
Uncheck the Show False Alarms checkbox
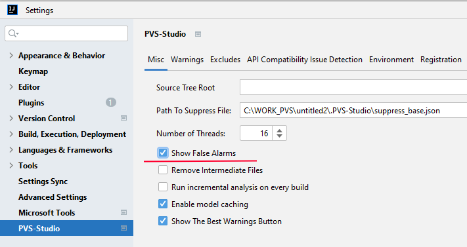[163, 153]
